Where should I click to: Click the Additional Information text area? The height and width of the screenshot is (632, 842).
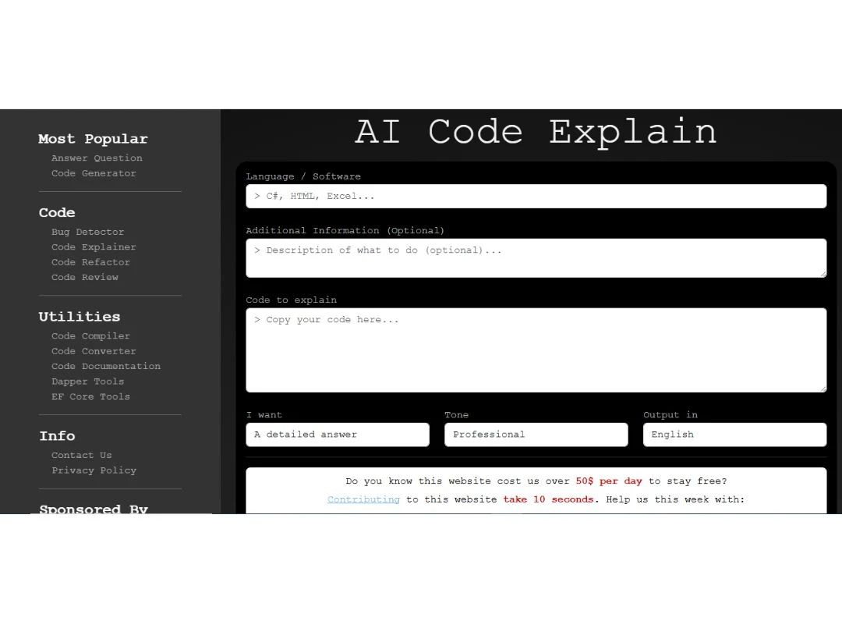[x=536, y=258]
